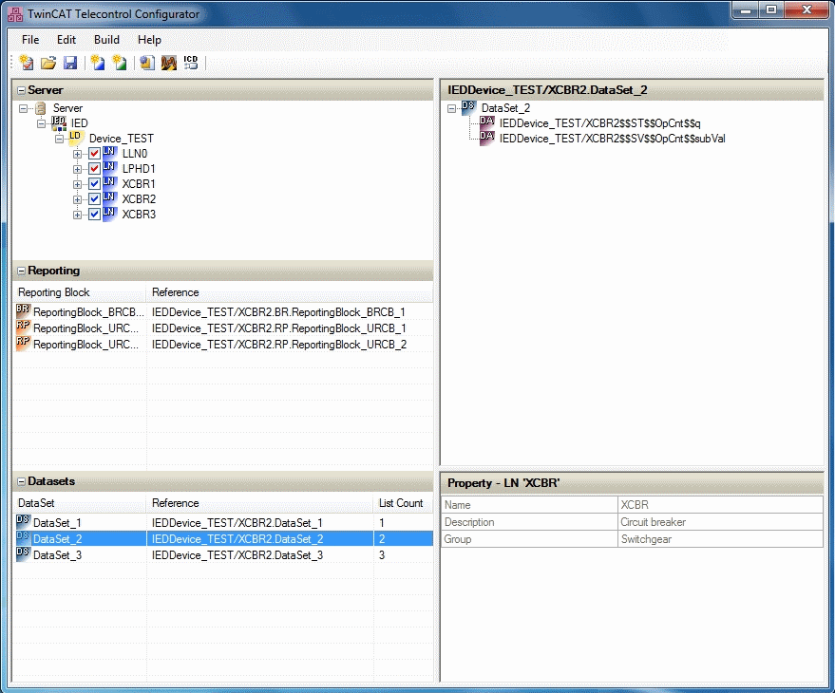Click DA icon of the OpCnt$$subVal entry
835x693 pixels.
(x=486, y=138)
